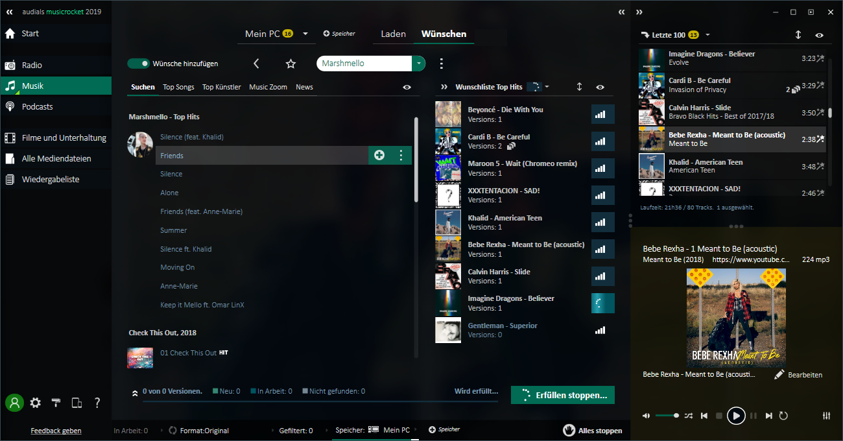Add Friends to wishes with plus button

(x=379, y=155)
